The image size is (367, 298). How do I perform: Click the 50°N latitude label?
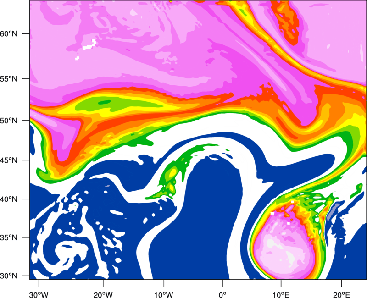[9, 121]
